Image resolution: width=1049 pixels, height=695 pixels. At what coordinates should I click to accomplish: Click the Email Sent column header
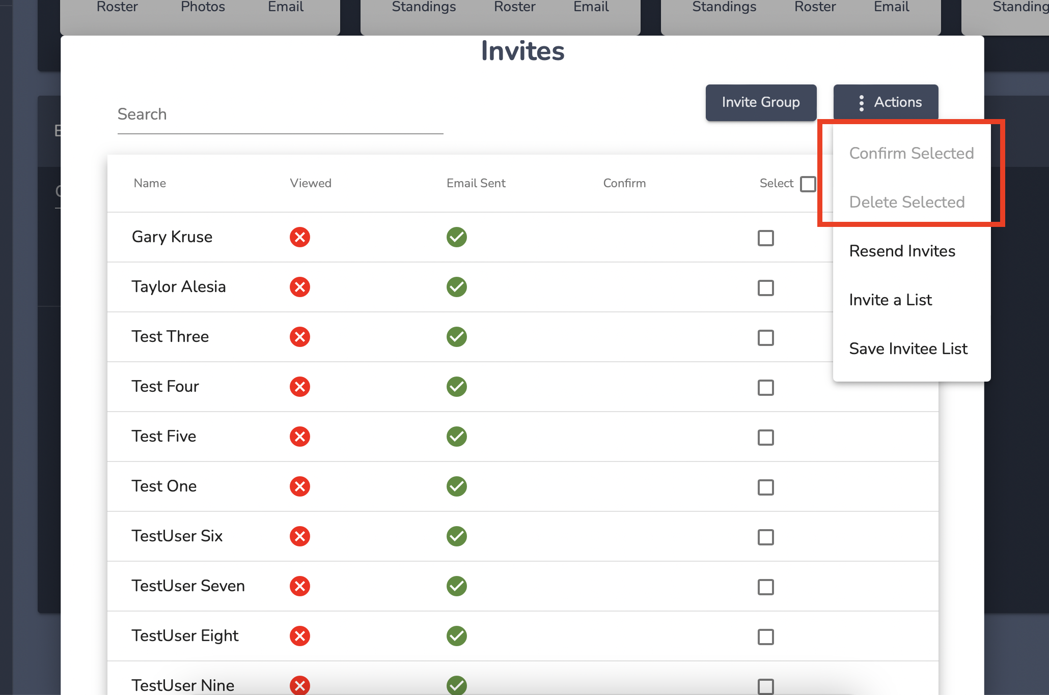(x=476, y=183)
